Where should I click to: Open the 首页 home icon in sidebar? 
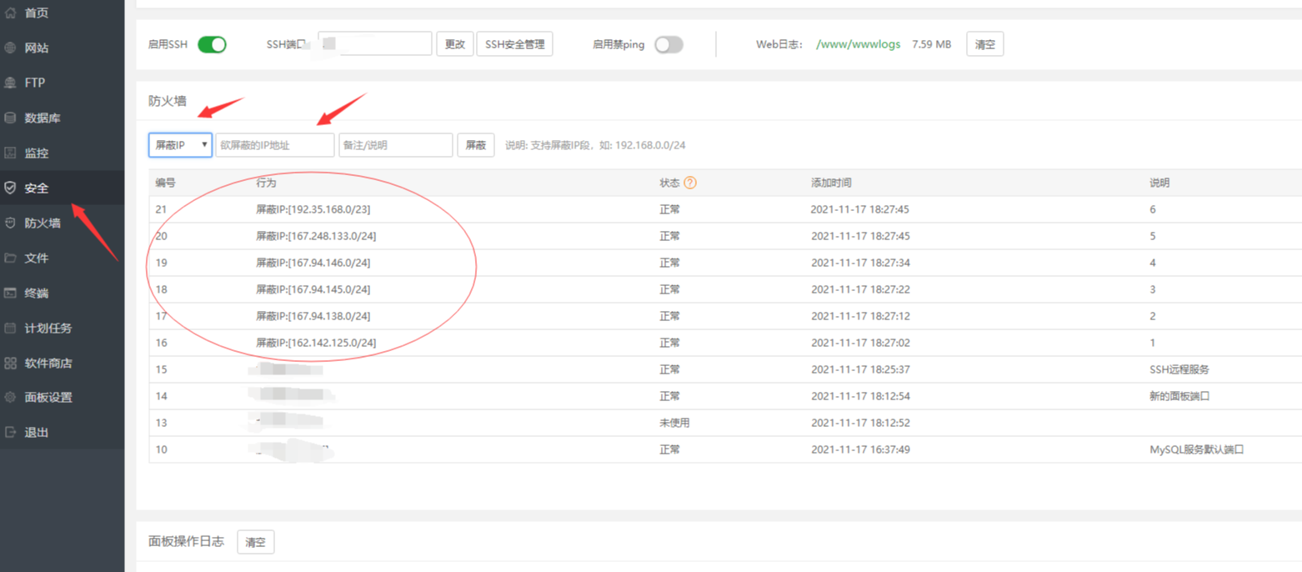pos(10,13)
